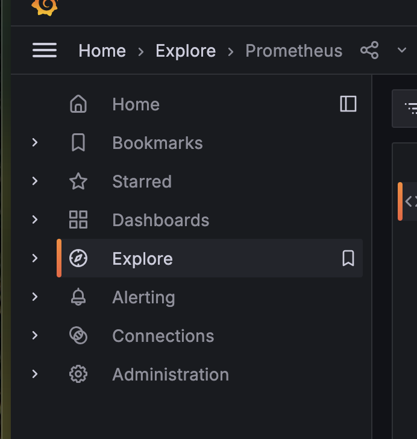
Task: Expand the Dashboards section chevron
Action: pyautogui.click(x=35, y=220)
